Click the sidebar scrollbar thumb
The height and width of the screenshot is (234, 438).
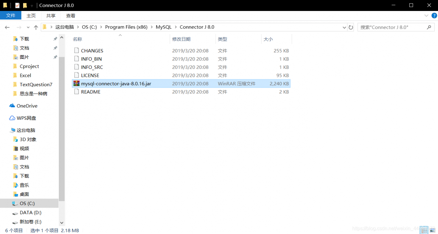[62, 128]
